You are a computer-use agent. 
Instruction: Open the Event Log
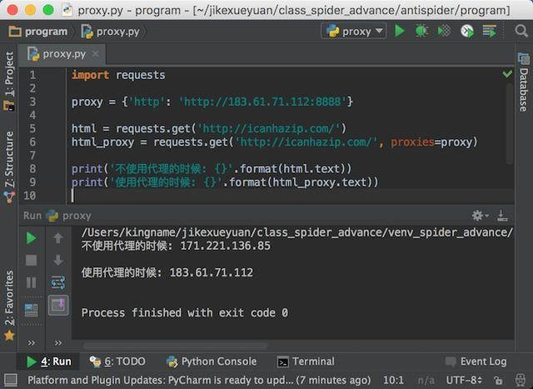click(x=476, y=362)
